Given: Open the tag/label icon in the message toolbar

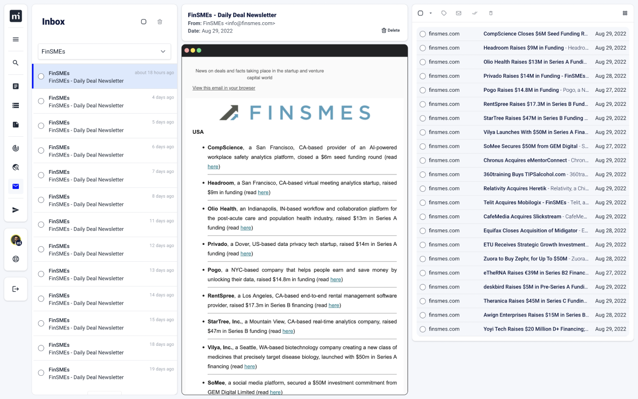Looking at the screenshot, I should [444, 13].
